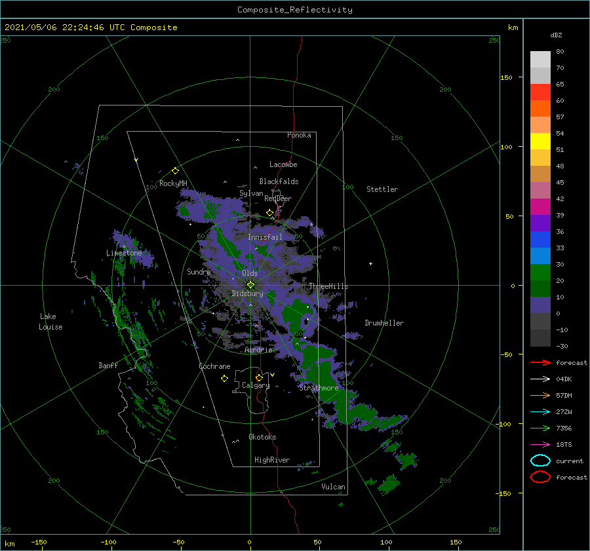The width and height of the screenshot is (590, 551).
Task: Click the magenta 18TS arrow icon
Action: click(540, 445)
